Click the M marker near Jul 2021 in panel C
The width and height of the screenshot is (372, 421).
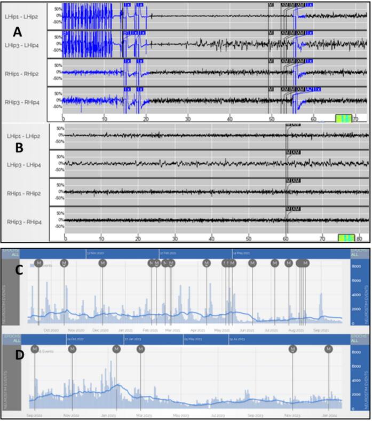click(275, 263)
